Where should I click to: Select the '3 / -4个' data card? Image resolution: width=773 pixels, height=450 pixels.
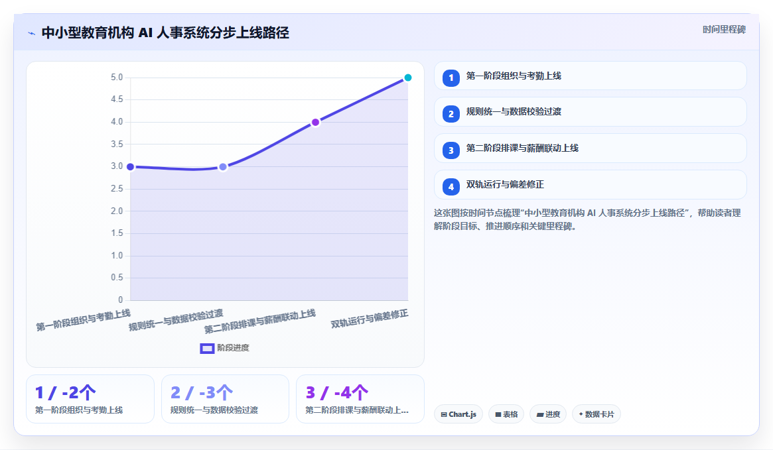pyautogui.click(x=360, y=399)
